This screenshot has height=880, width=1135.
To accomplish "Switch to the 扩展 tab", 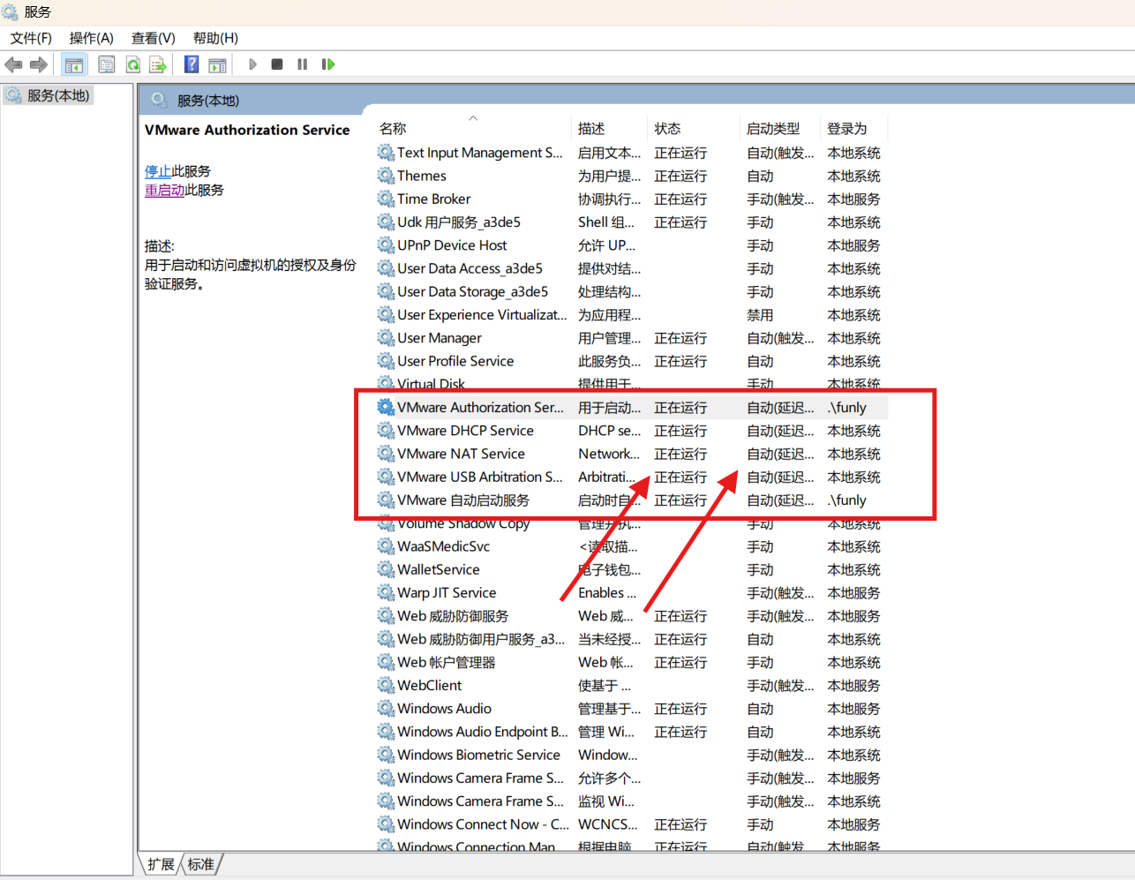I will (x=161, y=864).
